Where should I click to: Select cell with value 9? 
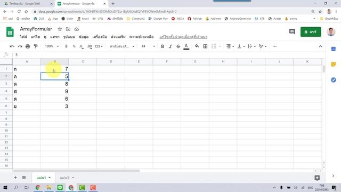(x=54, y=91)
